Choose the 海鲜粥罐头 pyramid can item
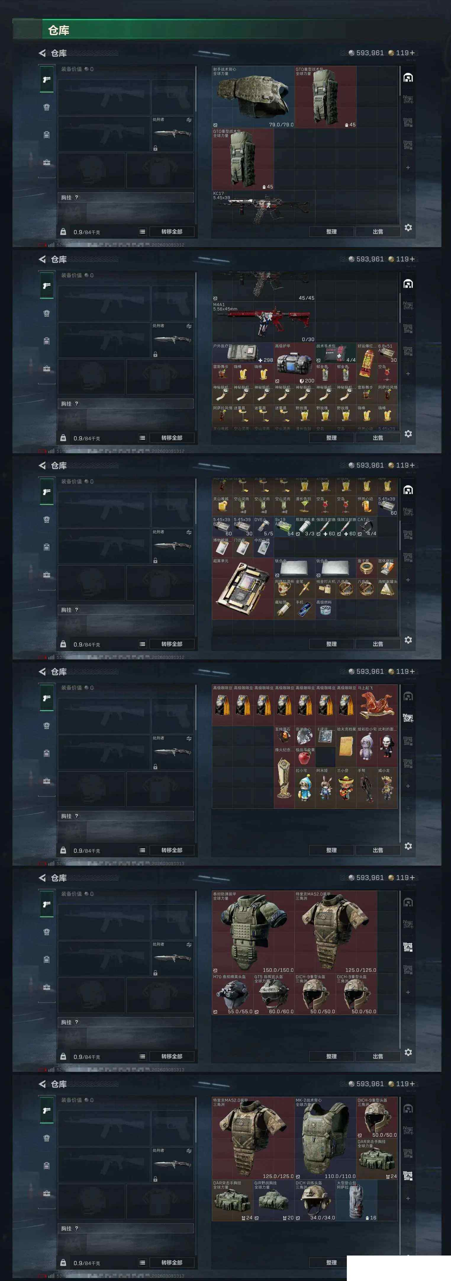The image size is (451, 1281). tap(387, 588)
